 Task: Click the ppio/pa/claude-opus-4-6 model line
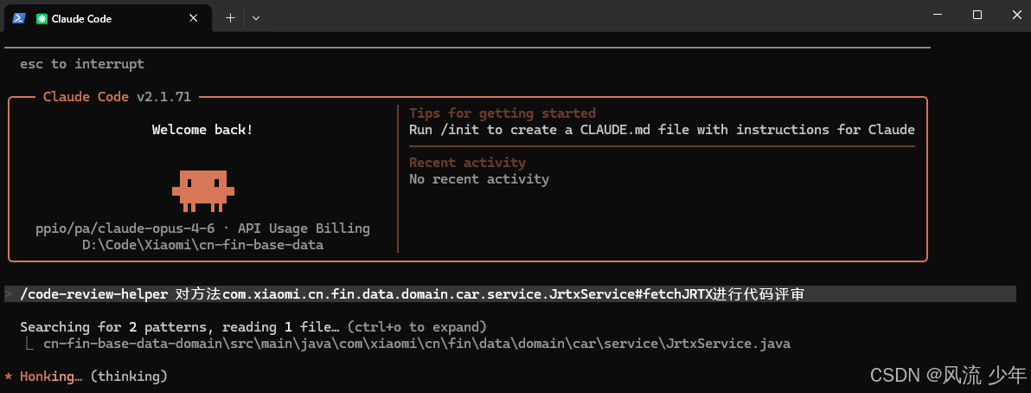(202, 229)
